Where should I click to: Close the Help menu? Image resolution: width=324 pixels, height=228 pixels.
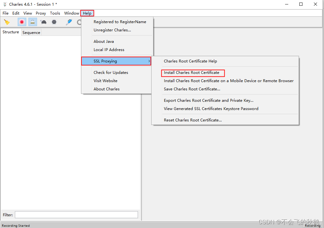coord(87,13)
